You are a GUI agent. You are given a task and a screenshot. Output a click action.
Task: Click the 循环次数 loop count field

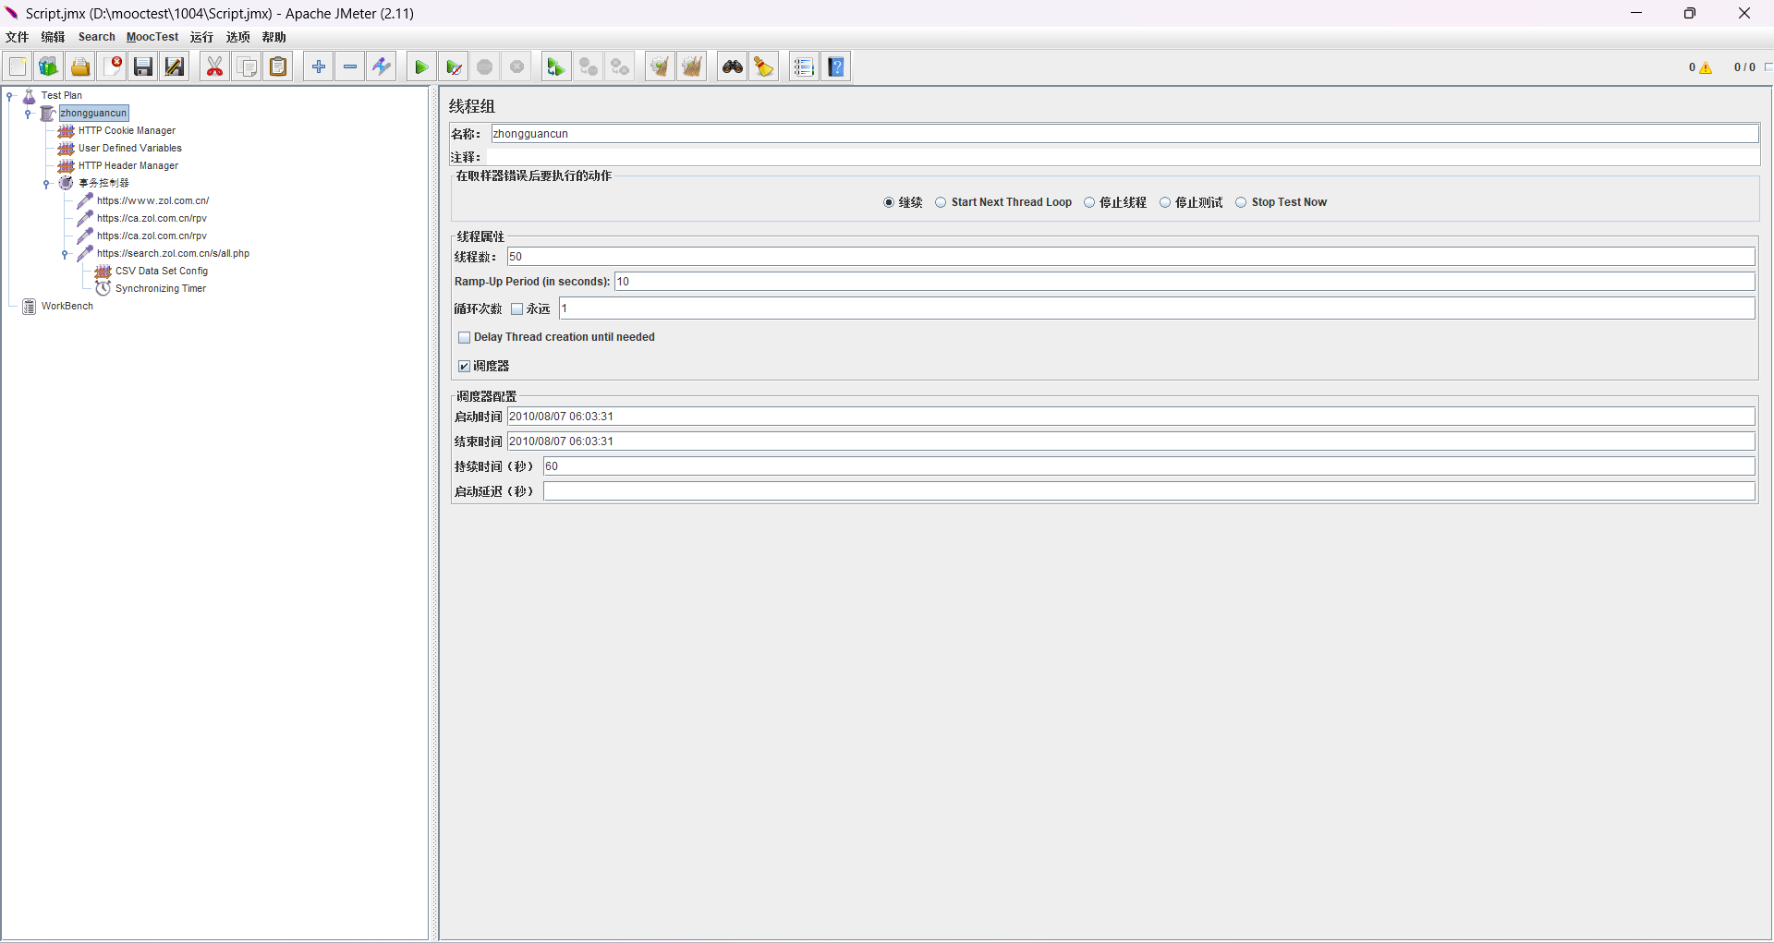tap(1157, 308)
